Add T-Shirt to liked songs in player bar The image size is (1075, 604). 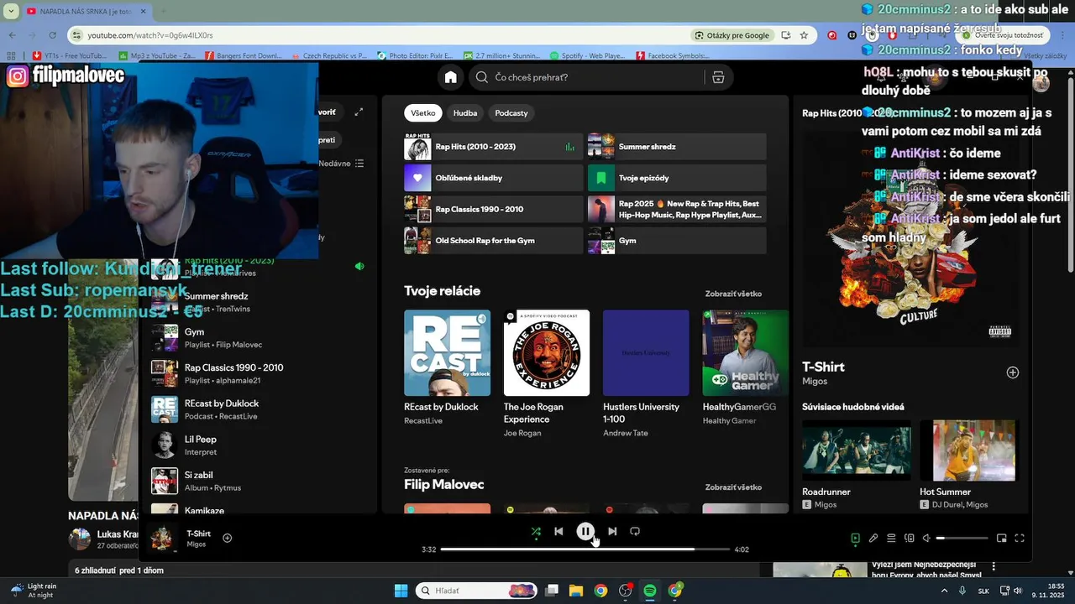coord(227,538)
